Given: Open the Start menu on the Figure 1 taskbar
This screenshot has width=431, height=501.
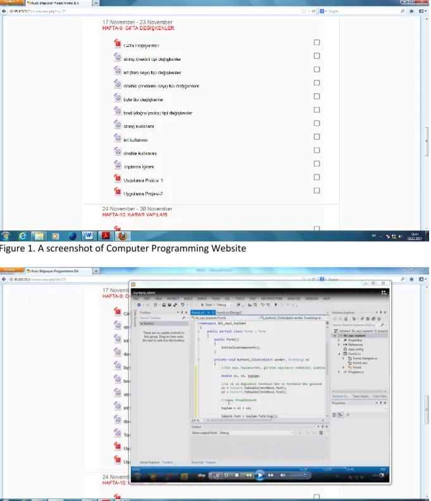Looking at the screenshot, I should tap(6, 236).
